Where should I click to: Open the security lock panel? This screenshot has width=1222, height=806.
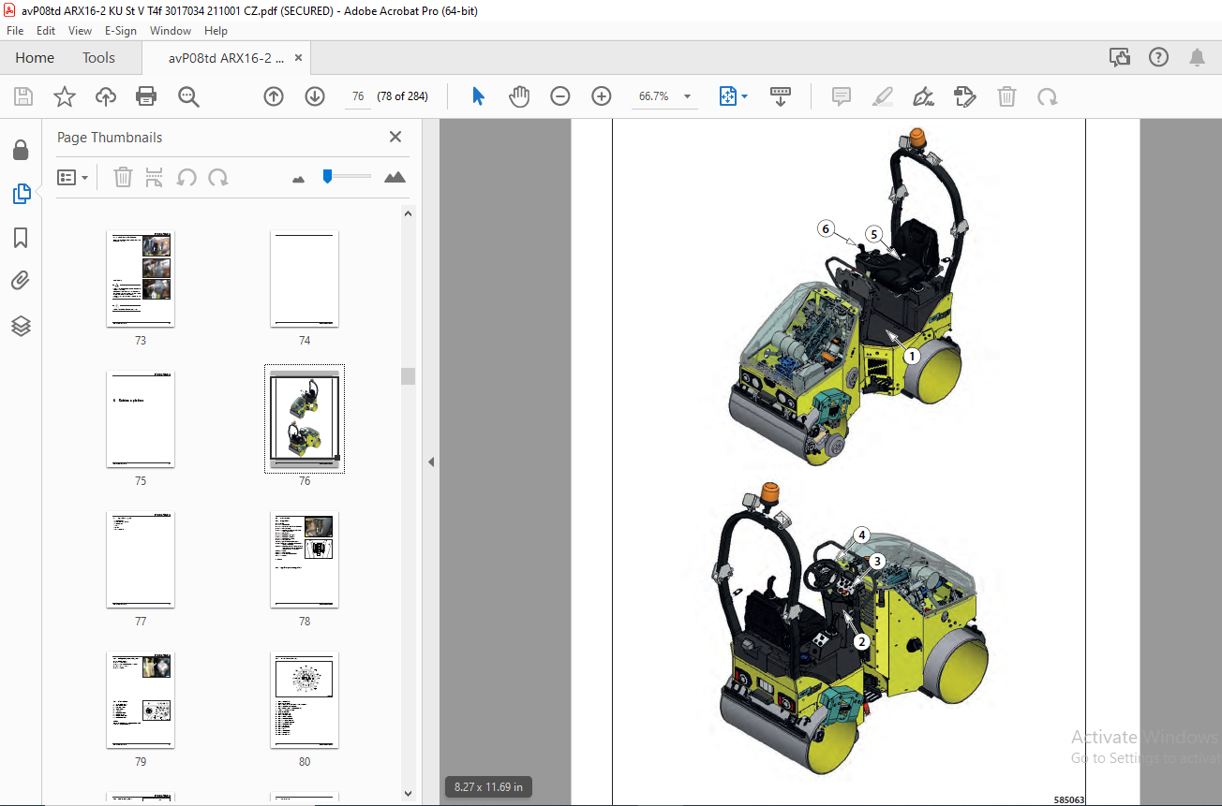click(21, 151)
